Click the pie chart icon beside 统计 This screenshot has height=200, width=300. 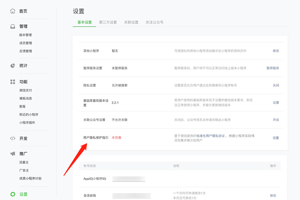pos(13,66)
